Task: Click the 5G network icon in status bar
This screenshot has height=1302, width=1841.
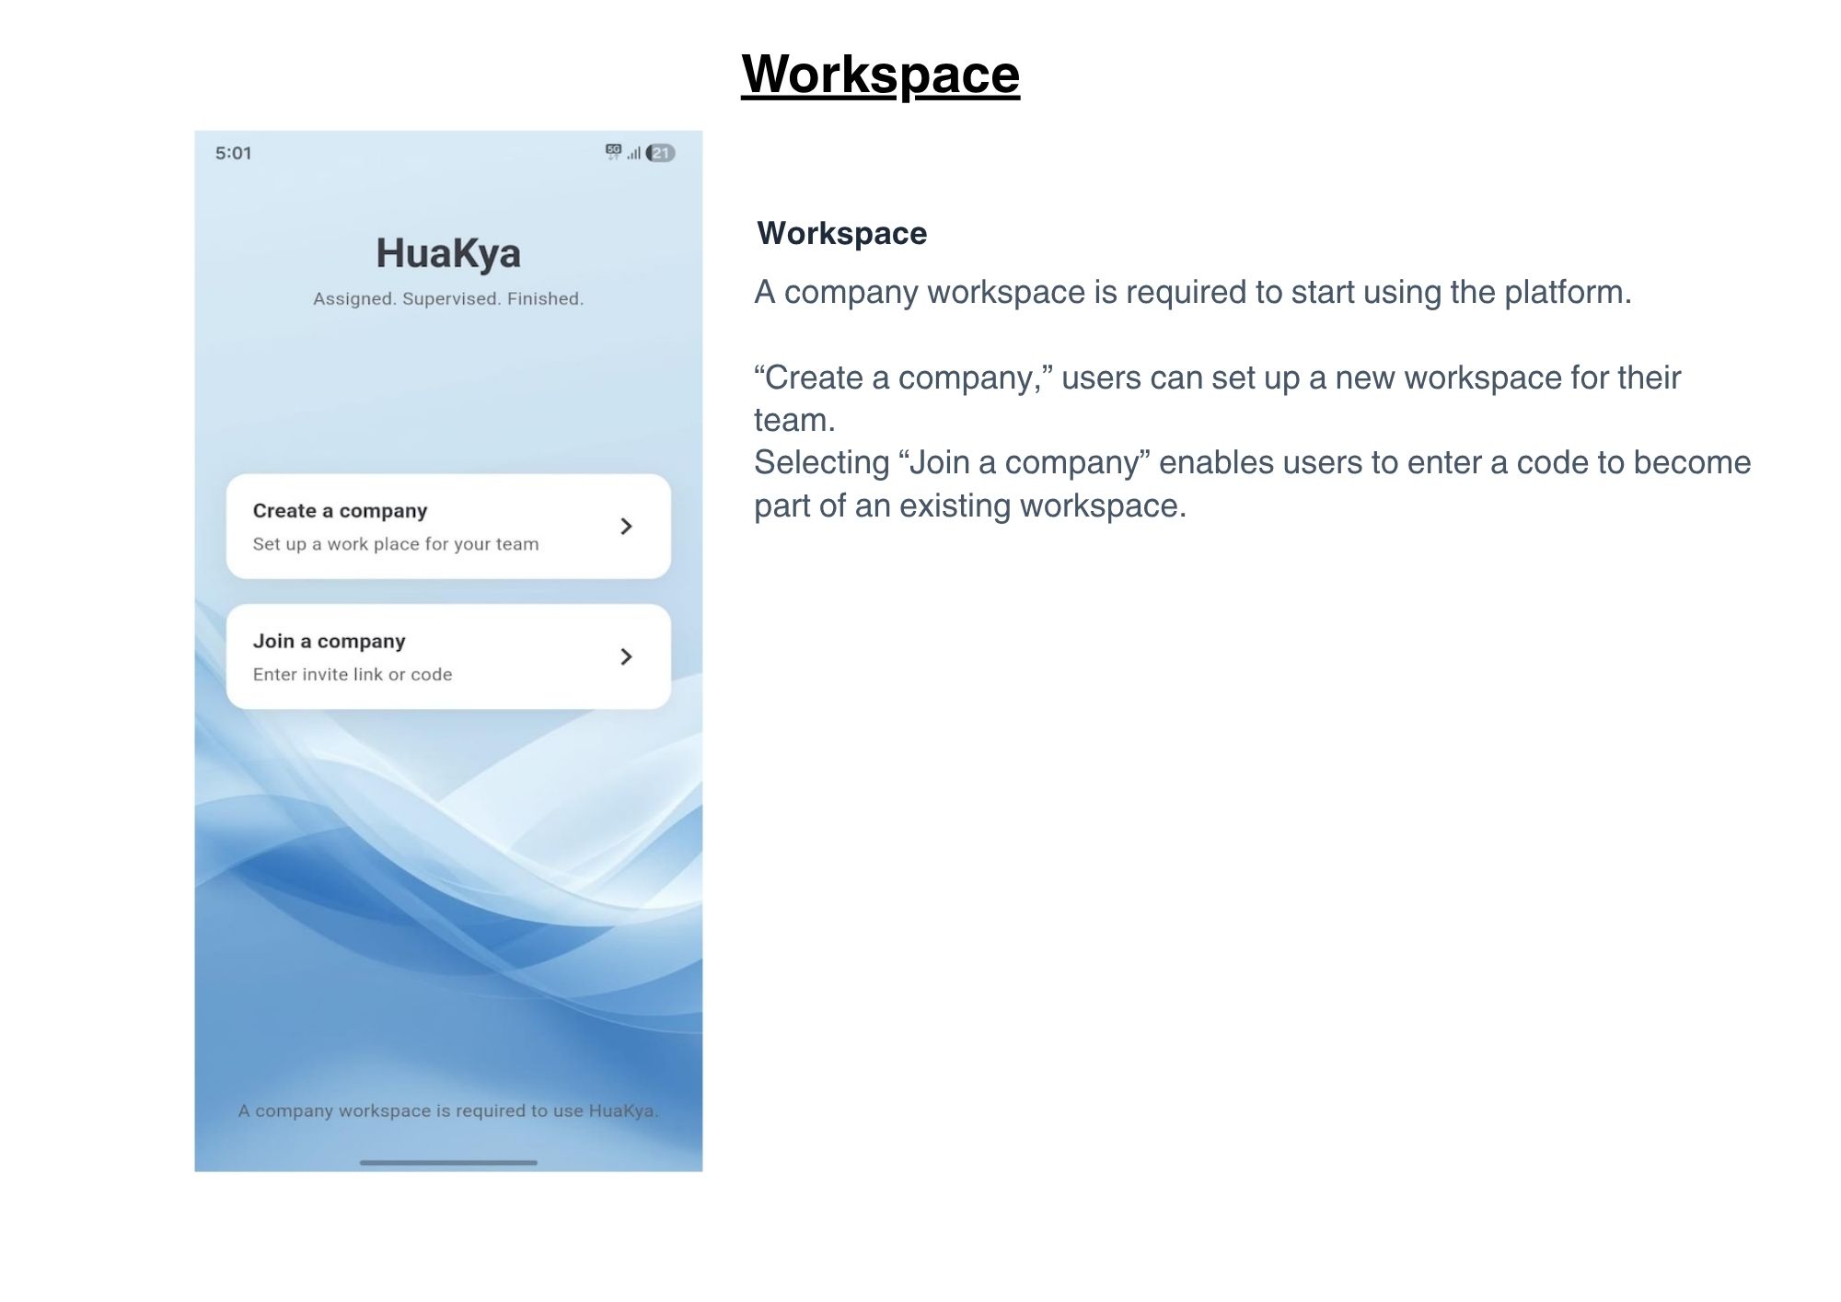Action: [x=612, y=149]
